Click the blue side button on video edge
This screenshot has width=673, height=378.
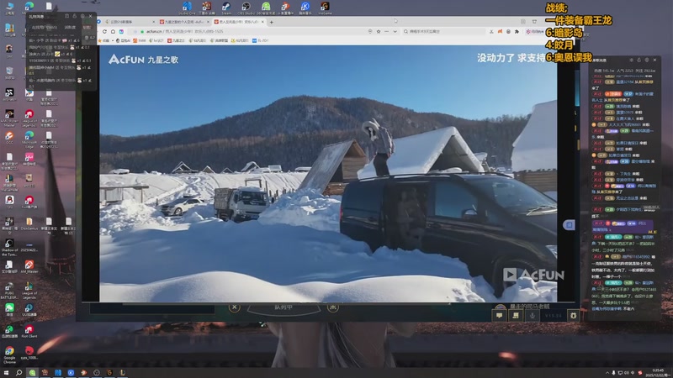click(569, 224)
